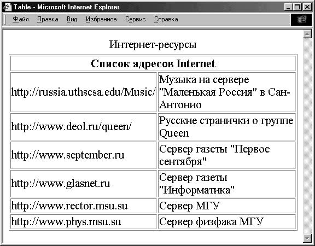Click http://www.rector.msu.su cell
Screen dimensions: 315x246
pos(84,206)
